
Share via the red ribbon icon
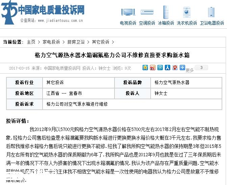175,68
